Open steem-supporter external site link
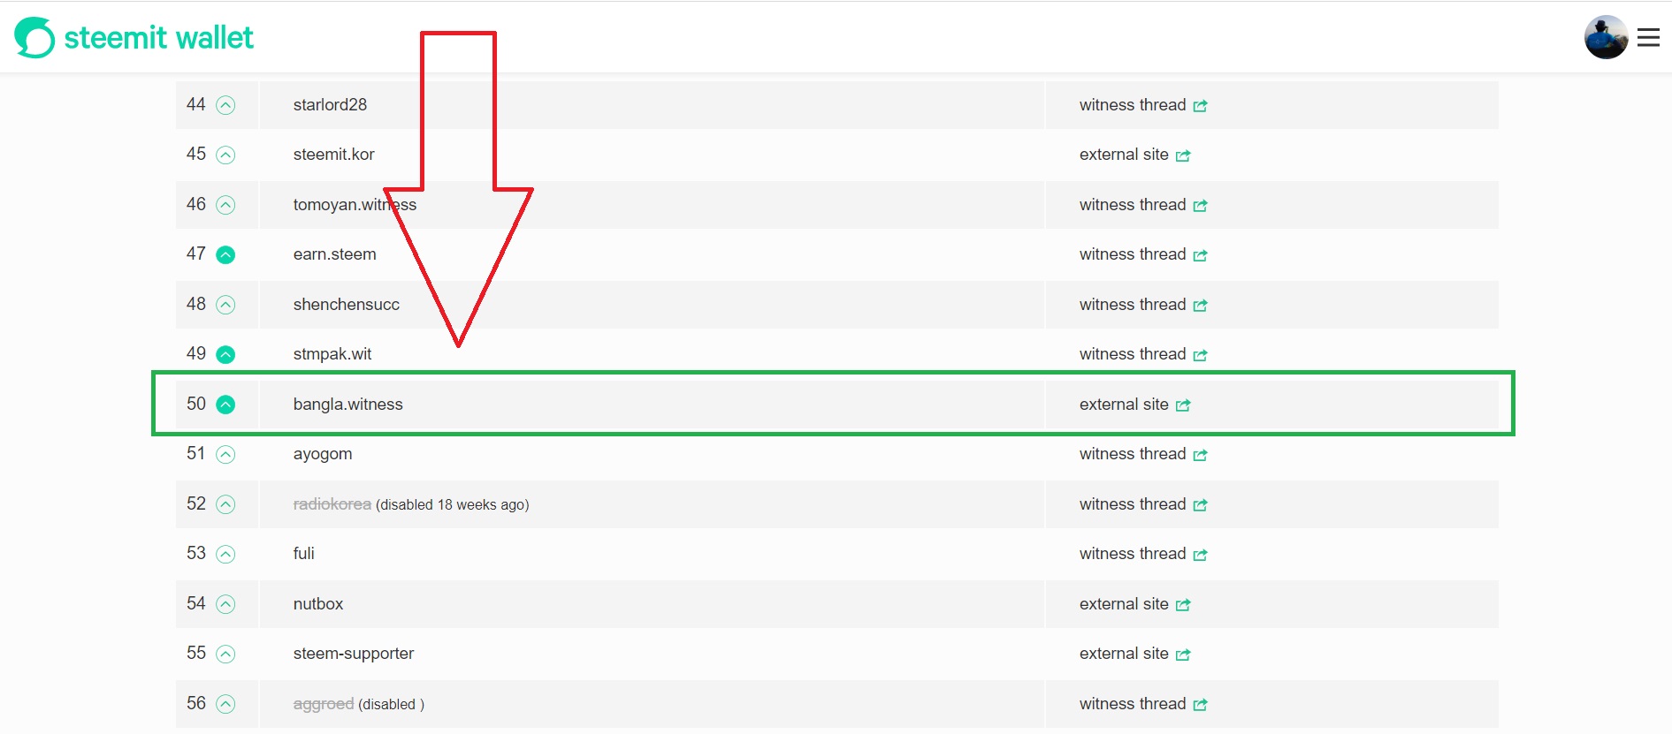Screen dimensions: 1672x734 (x=1134, y=654)
